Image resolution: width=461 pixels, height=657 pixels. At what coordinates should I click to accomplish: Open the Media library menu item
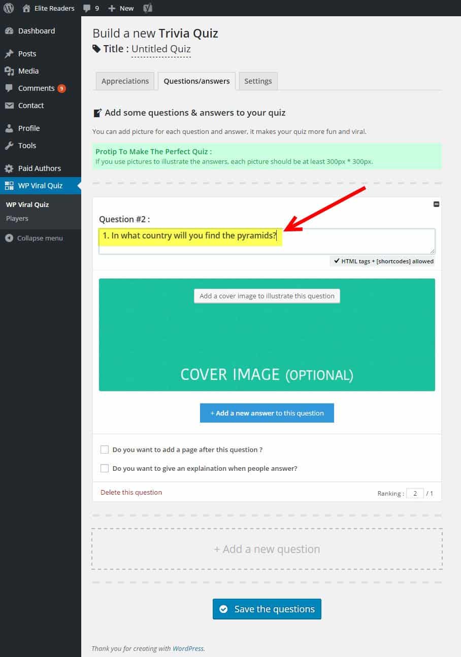pyautogui.click(x=28, y=71)
